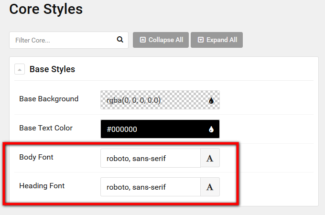Click the Body Font label
This screenshot has width=325, height=215.
[36, 157]
